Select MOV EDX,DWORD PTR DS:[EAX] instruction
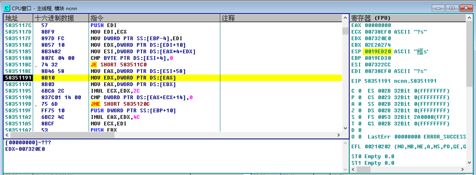Screen dimensions: 476x175 (133, 78)
